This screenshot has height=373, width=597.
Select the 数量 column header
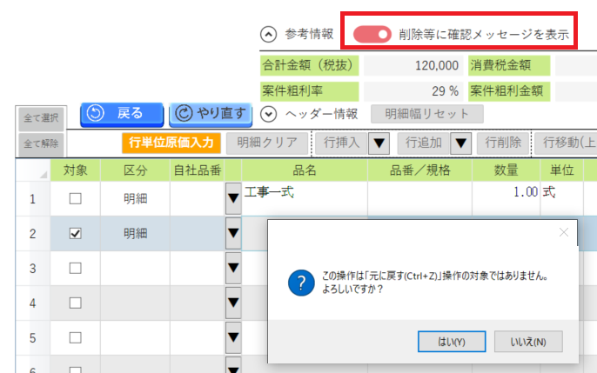pos(506,170)
